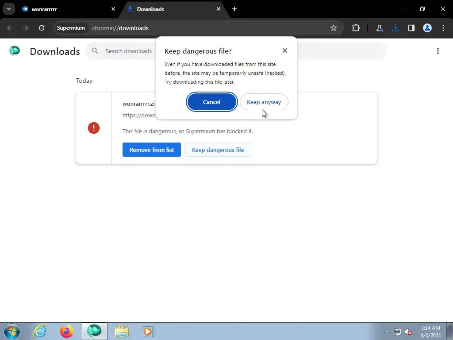The width and height of the screenshot is (453, 340).
Task: Select the Downloads tab
Action: [173, 9]
